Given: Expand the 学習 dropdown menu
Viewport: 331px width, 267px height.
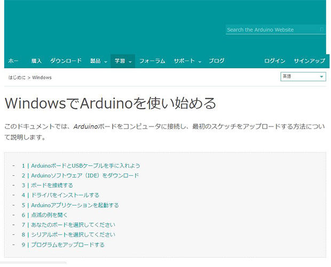Looking at the screenshot, I should (x=123, y=61).
